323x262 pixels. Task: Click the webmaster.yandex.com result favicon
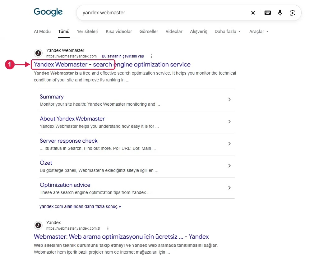(38, 53)
